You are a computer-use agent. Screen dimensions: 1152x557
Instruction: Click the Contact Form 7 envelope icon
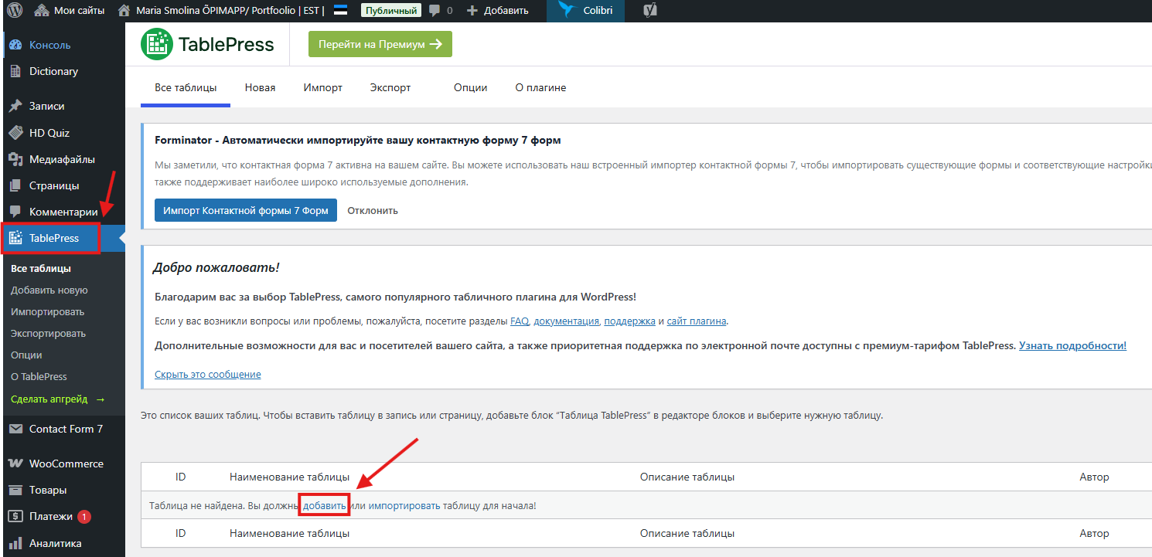(15, 429)
